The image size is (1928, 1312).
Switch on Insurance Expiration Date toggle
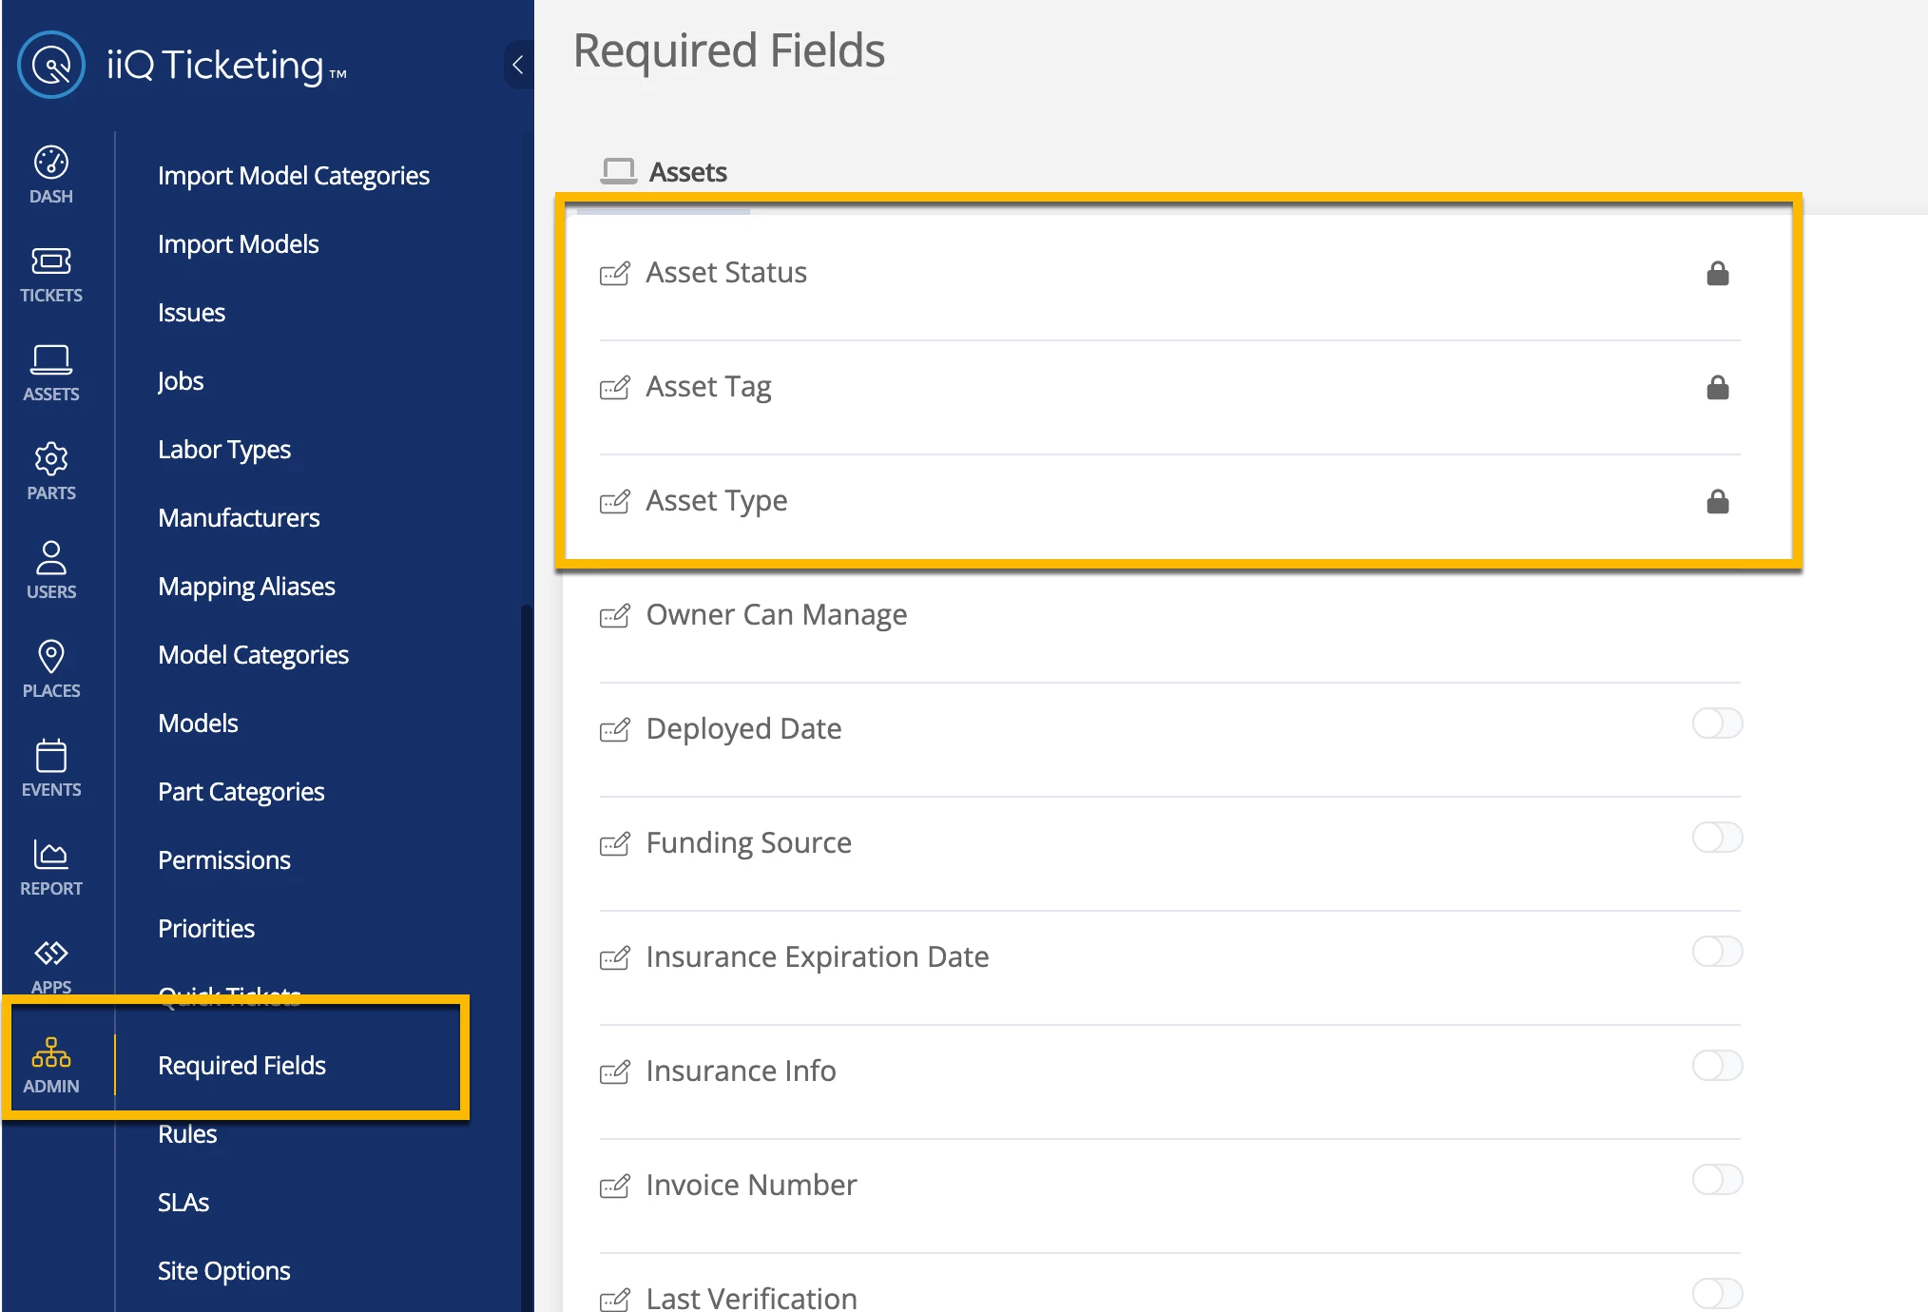tap(1717, 952)
